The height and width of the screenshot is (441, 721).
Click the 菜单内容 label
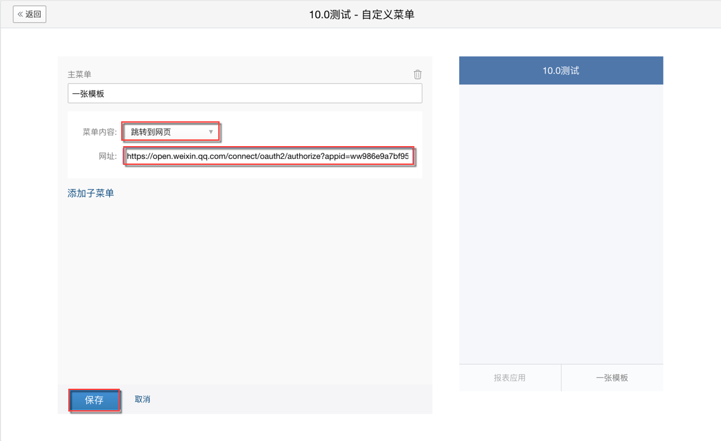99,132
